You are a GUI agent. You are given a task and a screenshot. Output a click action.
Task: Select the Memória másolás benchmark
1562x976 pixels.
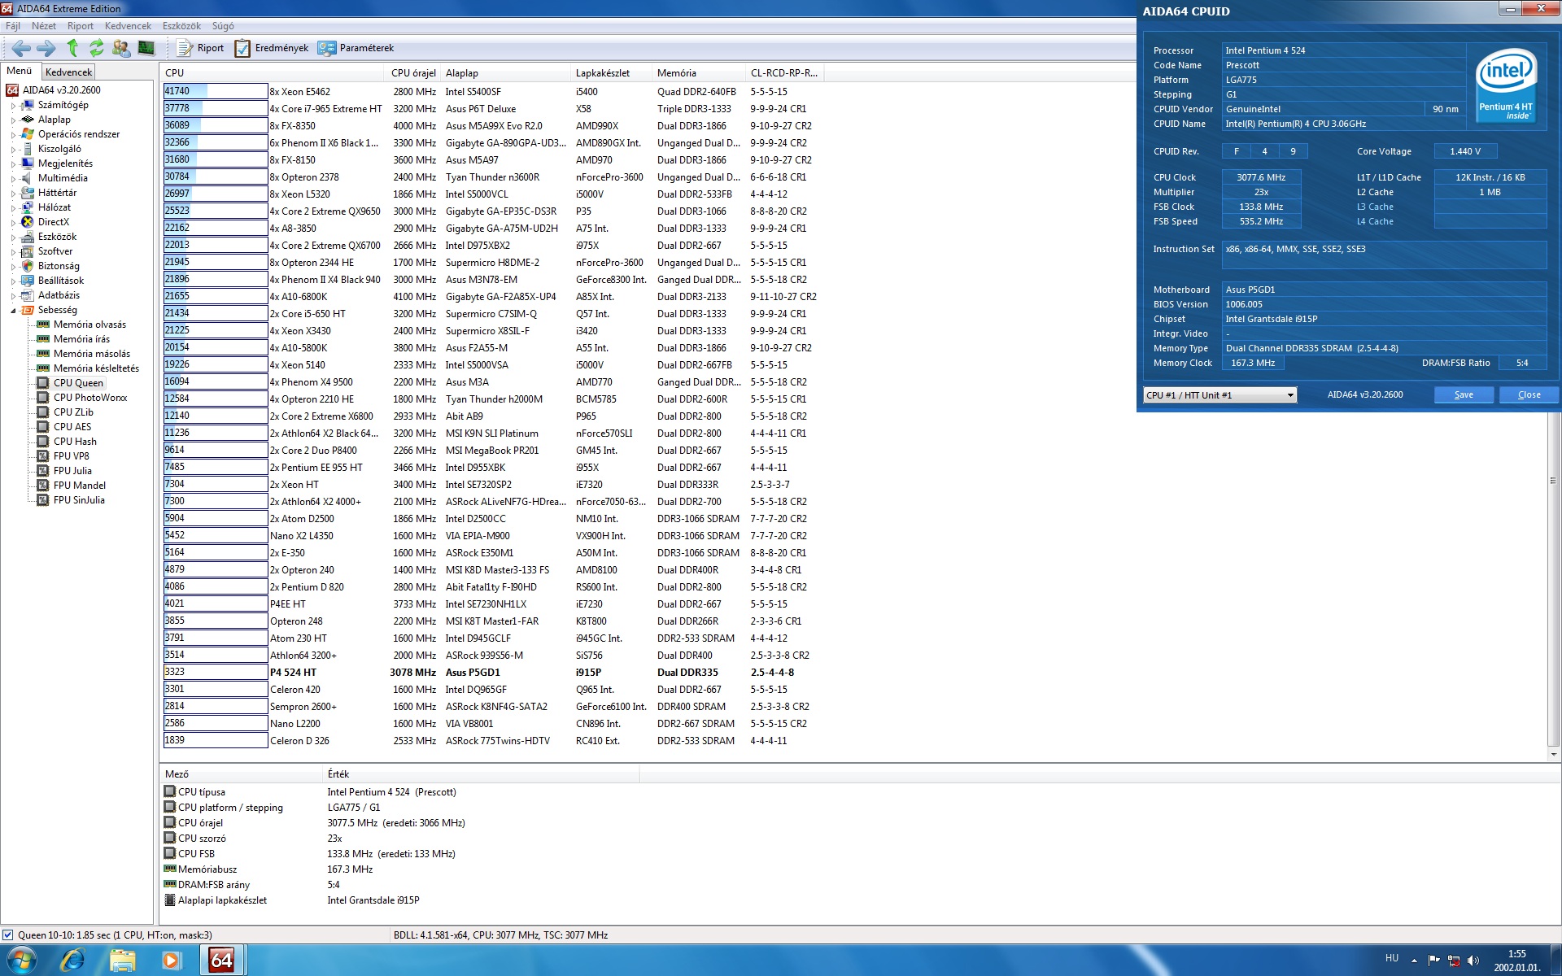click(92, 354)
